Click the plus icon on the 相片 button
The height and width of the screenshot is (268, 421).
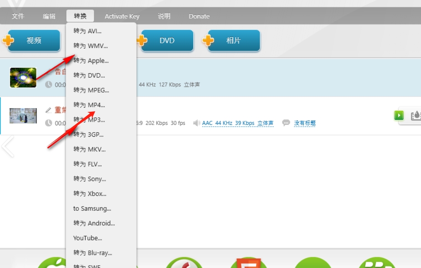[x=208, y=40]
